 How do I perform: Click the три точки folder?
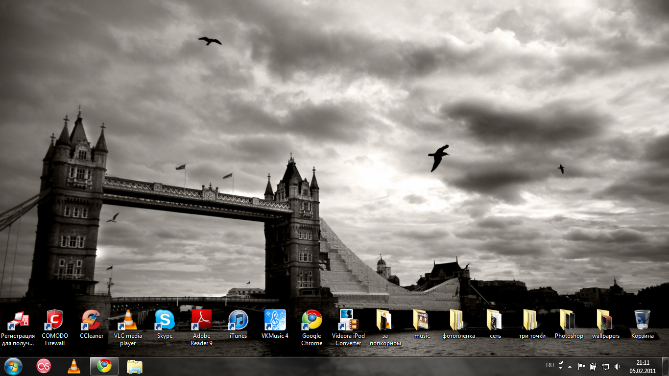[x=532, y=325]
